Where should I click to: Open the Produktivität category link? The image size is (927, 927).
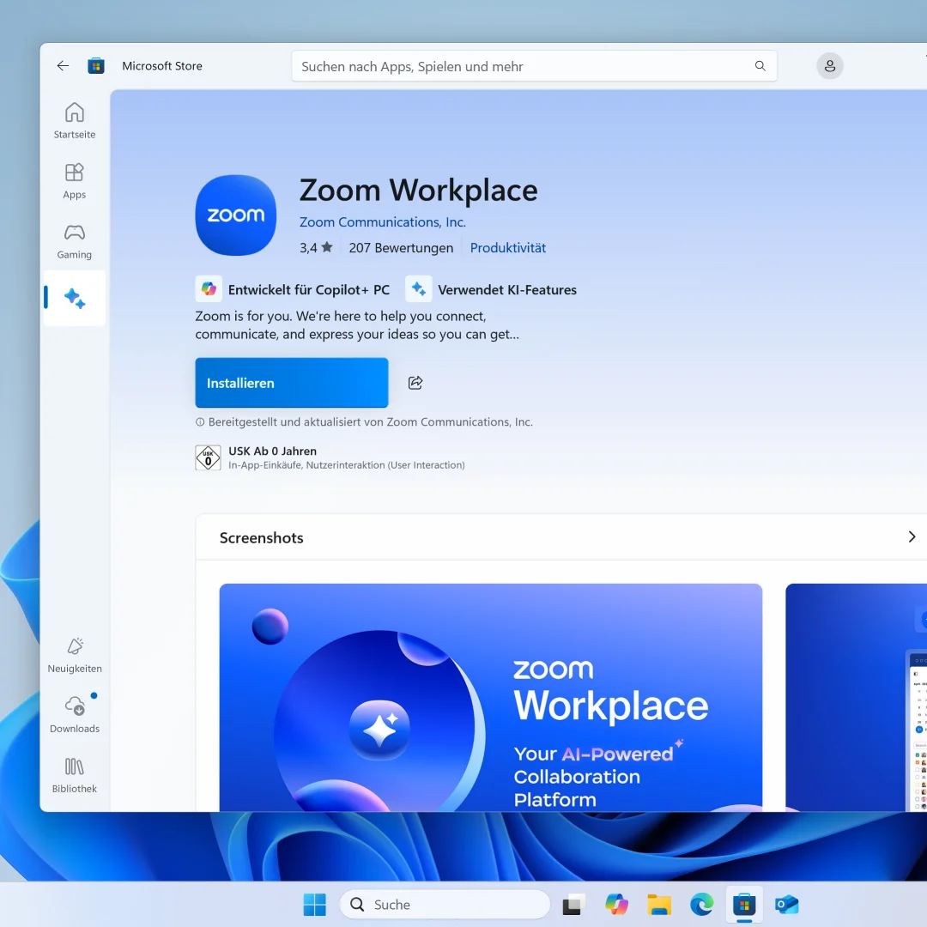(507, 248)
